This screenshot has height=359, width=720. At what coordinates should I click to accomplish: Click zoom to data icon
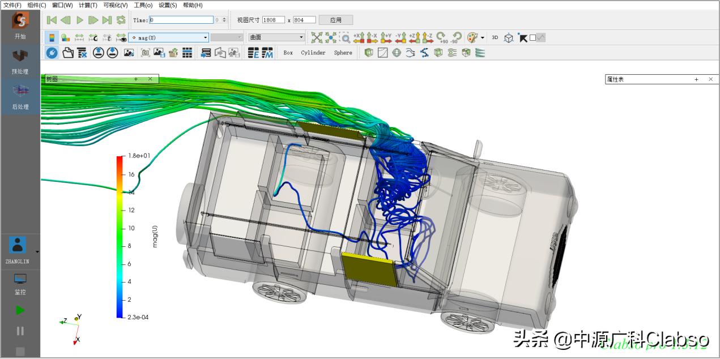(331, 37)
